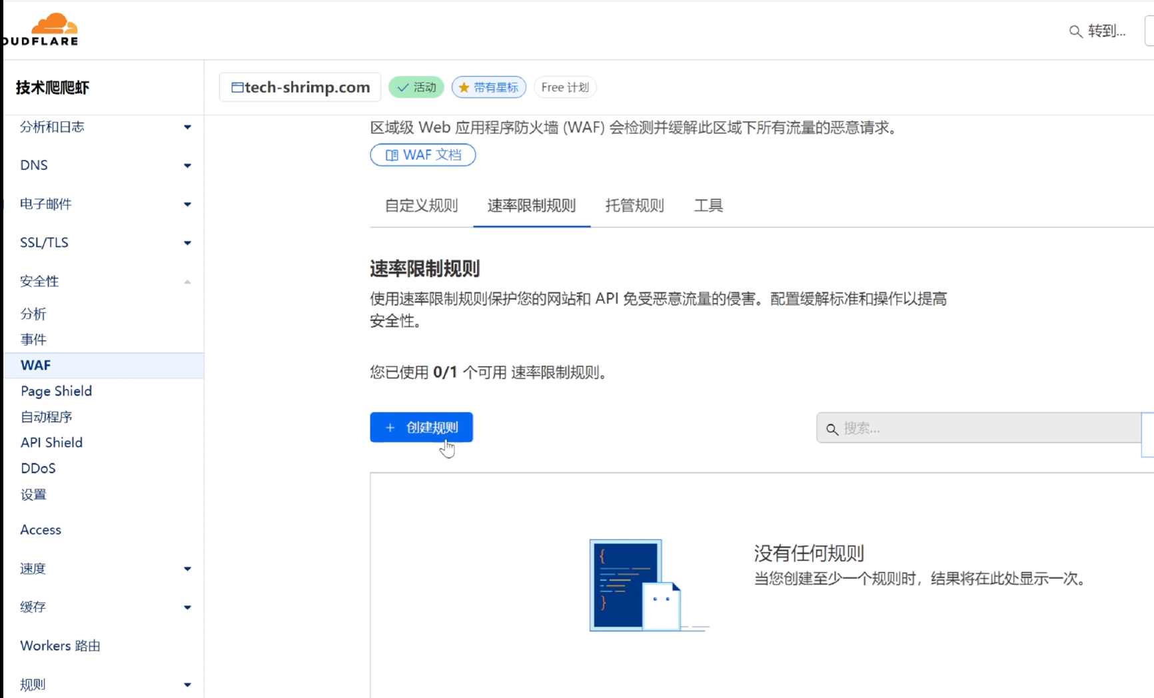Click the plus icon in 创建规则 button
The width and height of the screenshot is (1154, 698).
click(390, 428)
